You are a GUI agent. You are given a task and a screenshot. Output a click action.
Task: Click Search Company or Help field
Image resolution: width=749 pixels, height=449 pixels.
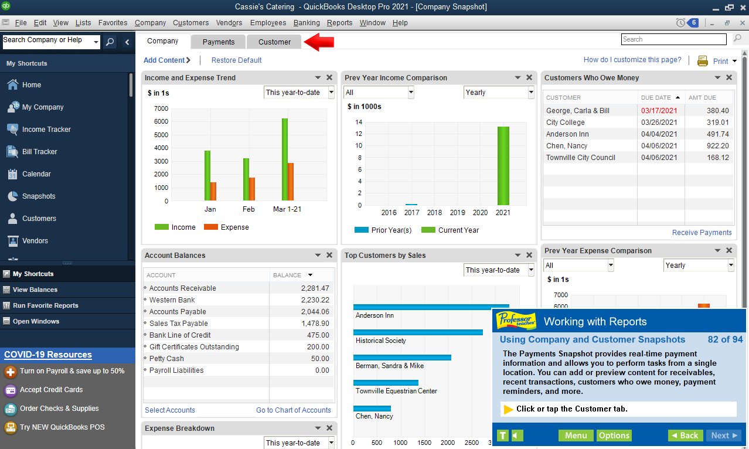[x=47, y=42]
